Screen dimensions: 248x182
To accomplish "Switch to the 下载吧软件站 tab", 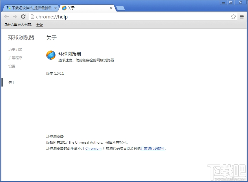I will (x=30, y=8).
